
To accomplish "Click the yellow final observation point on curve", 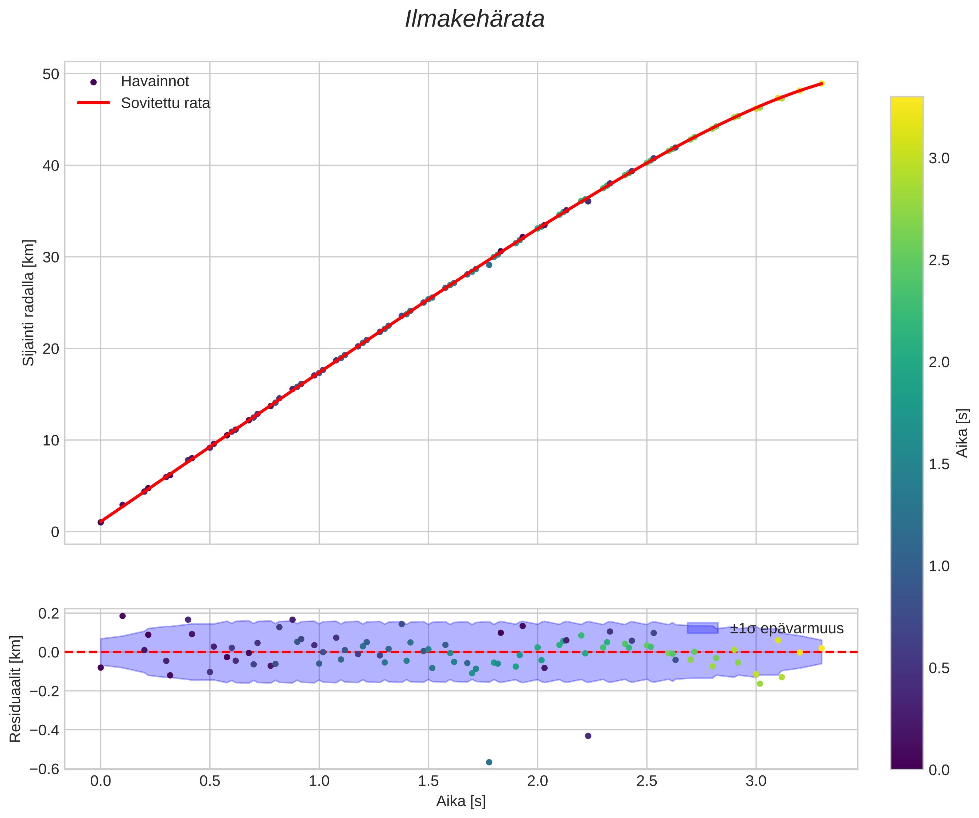I will (x=821, y=84).
